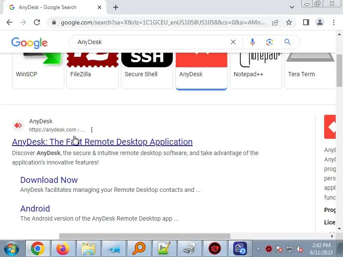Click the red gear taskbar icon
Screen dimensions: 343x257
point(215,248)
